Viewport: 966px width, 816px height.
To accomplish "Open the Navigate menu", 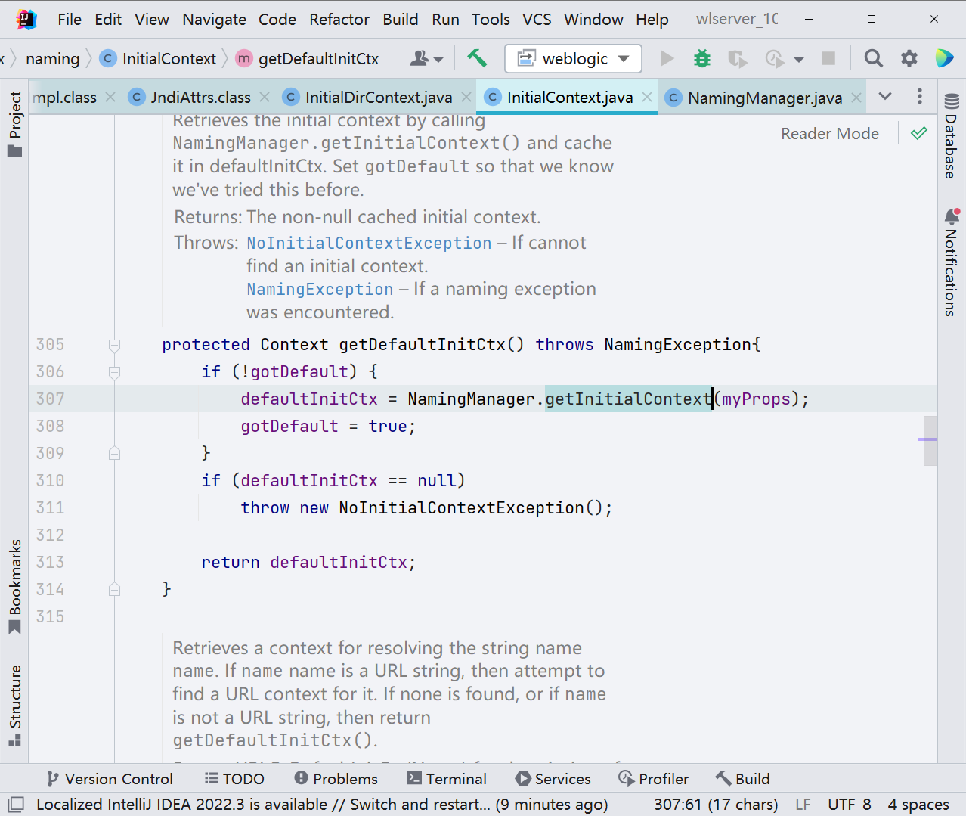I will pos(214,20).
